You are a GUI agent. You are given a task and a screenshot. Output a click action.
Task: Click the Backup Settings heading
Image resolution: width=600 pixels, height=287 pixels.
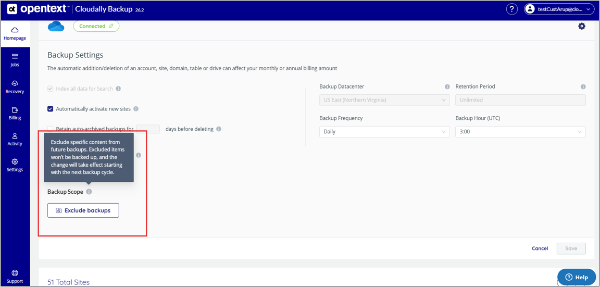point(76,55)
